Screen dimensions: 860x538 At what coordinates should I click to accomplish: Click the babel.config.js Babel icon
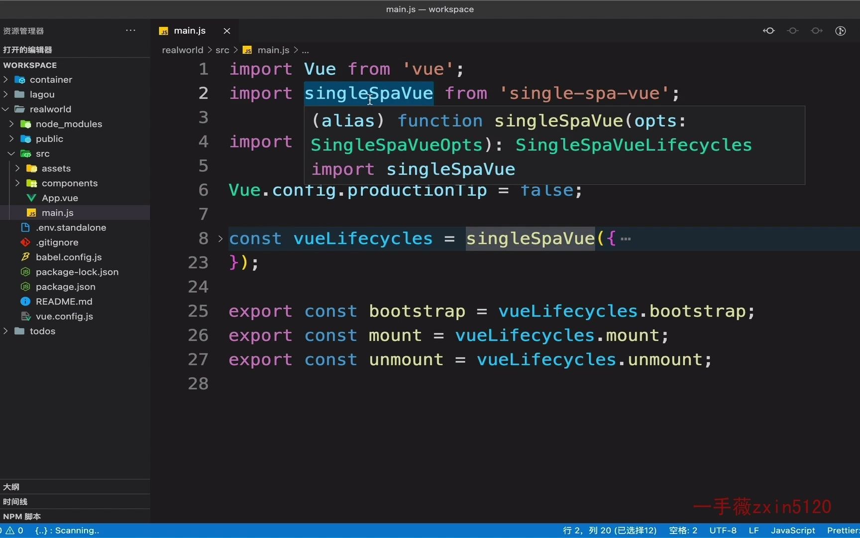click(25, 257)
